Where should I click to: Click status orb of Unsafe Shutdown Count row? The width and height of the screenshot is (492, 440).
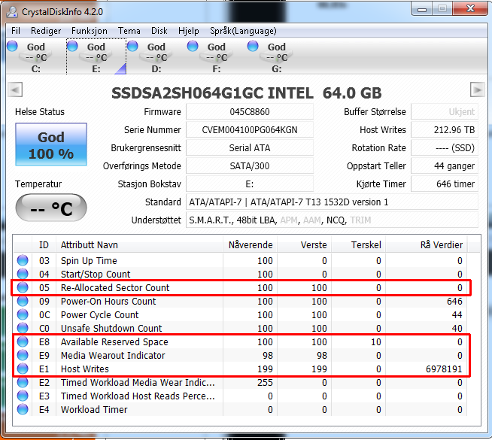click(x=23, y=328)
